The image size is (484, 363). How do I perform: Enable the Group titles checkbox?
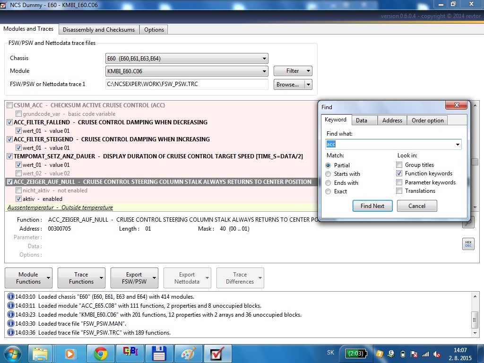(399, 165)
